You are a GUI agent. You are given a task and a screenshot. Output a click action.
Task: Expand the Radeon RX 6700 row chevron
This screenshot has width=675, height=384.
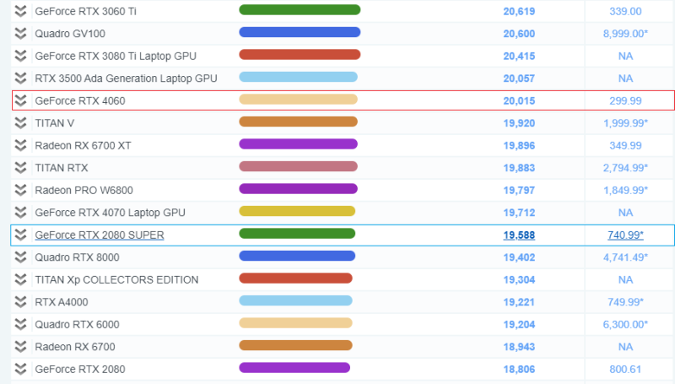[x=20, y=347]
